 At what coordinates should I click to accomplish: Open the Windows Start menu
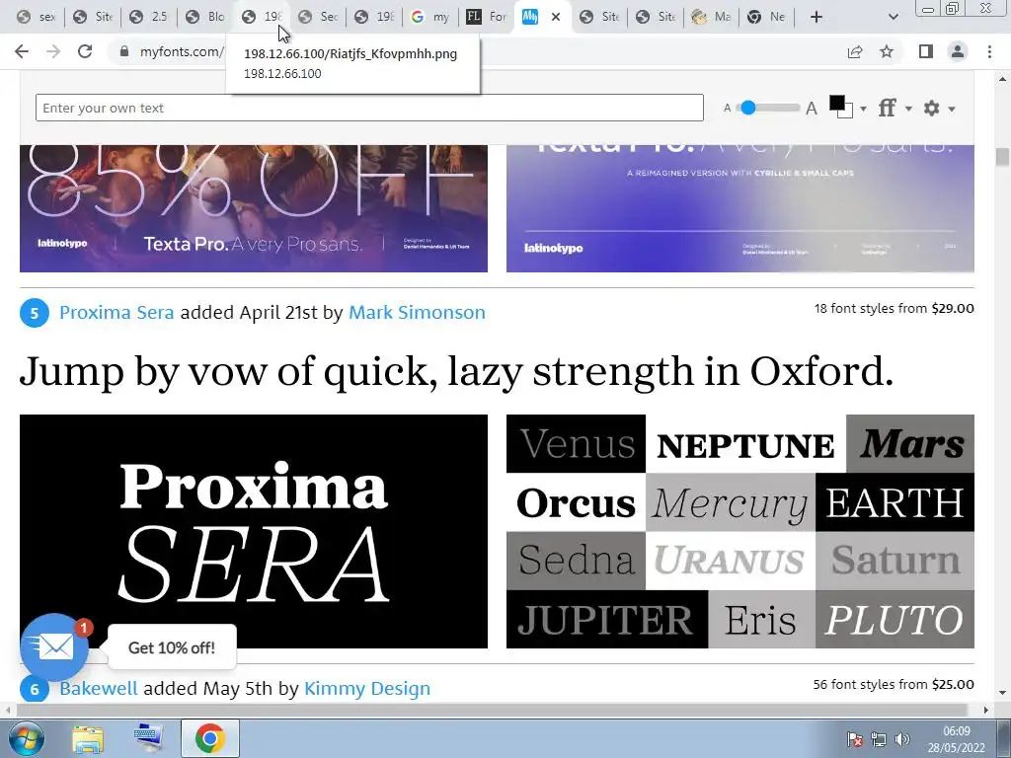click(27, 738)
